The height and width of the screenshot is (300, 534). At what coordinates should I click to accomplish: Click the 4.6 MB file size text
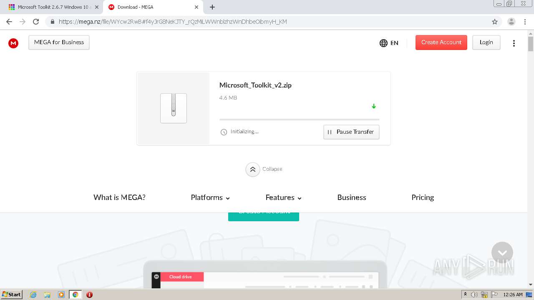click(228, 98)
